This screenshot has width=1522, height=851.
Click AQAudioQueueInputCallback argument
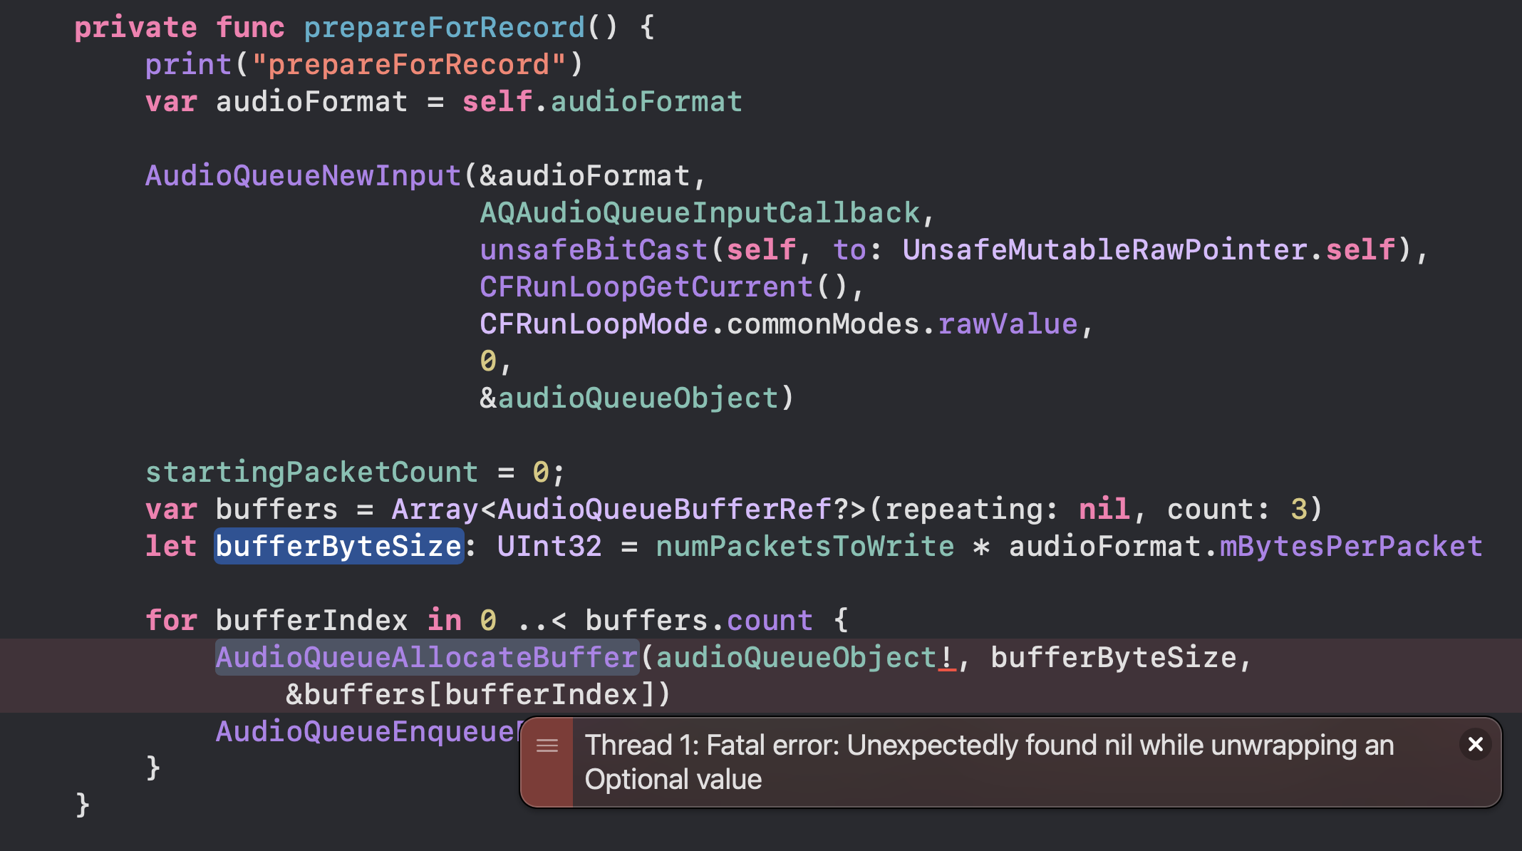click(700, 212)
